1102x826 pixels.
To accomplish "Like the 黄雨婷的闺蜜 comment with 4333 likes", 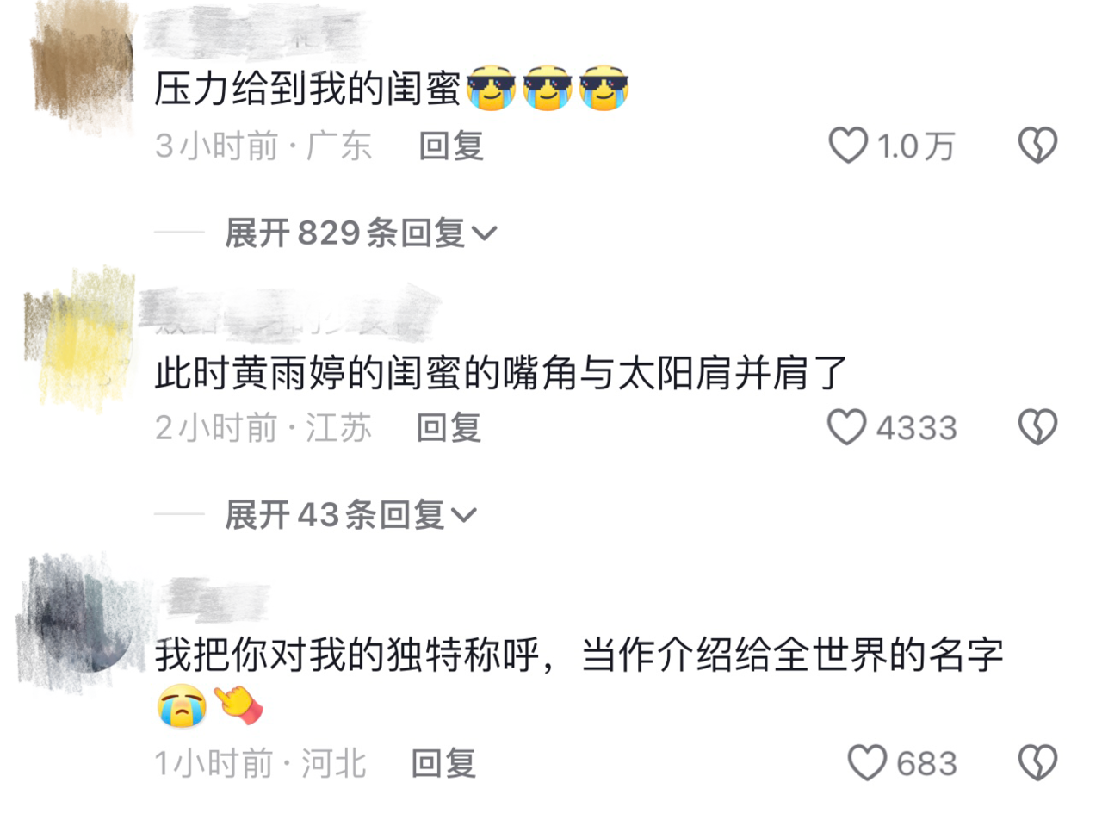I will 846,427.
